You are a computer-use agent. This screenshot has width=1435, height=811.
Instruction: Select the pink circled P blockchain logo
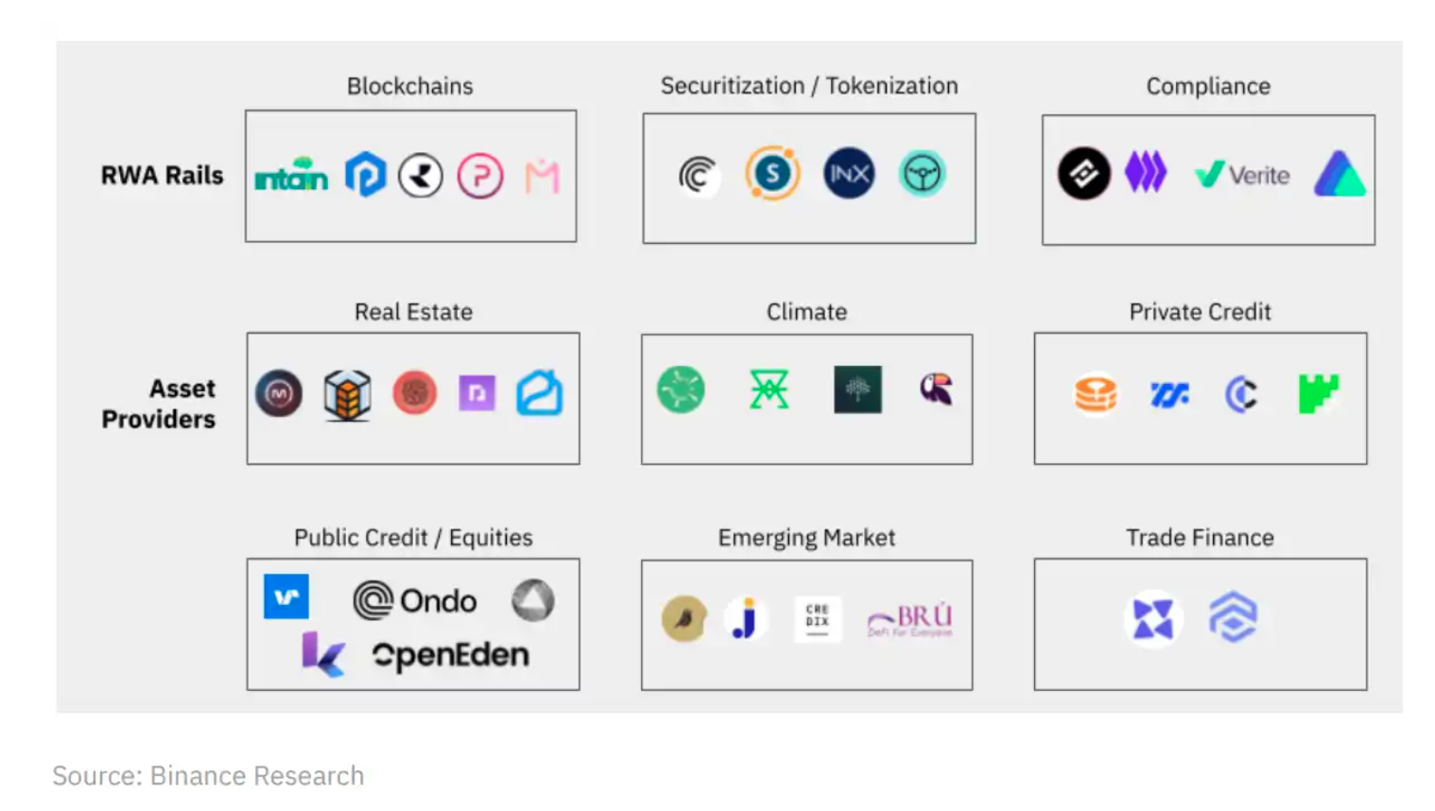tap(480, 176)
